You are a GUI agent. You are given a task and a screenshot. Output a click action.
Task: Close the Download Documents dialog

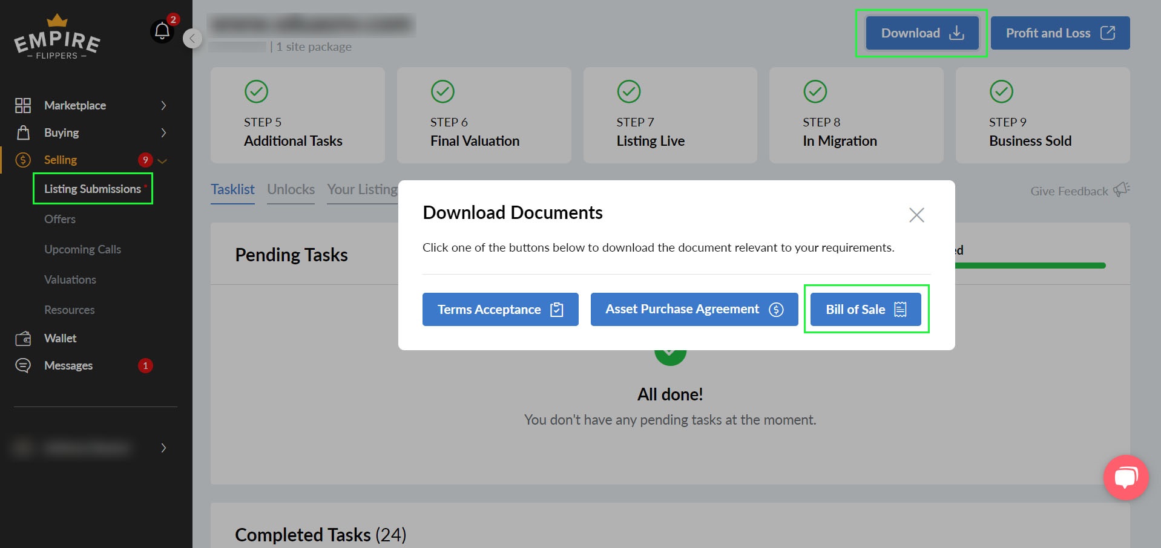(916, 215)
